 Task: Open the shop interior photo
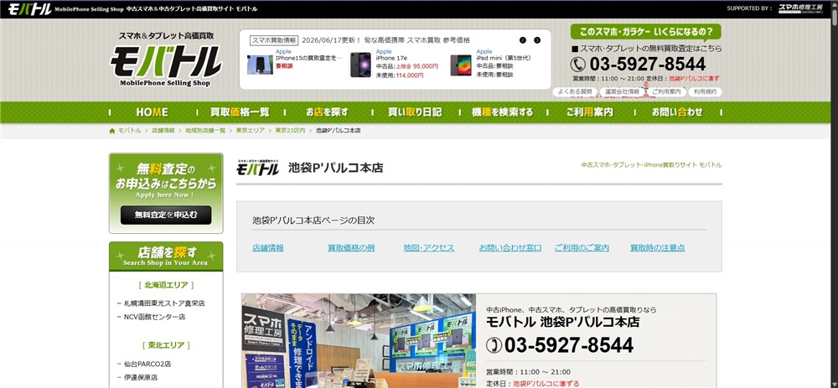(359, 340)
